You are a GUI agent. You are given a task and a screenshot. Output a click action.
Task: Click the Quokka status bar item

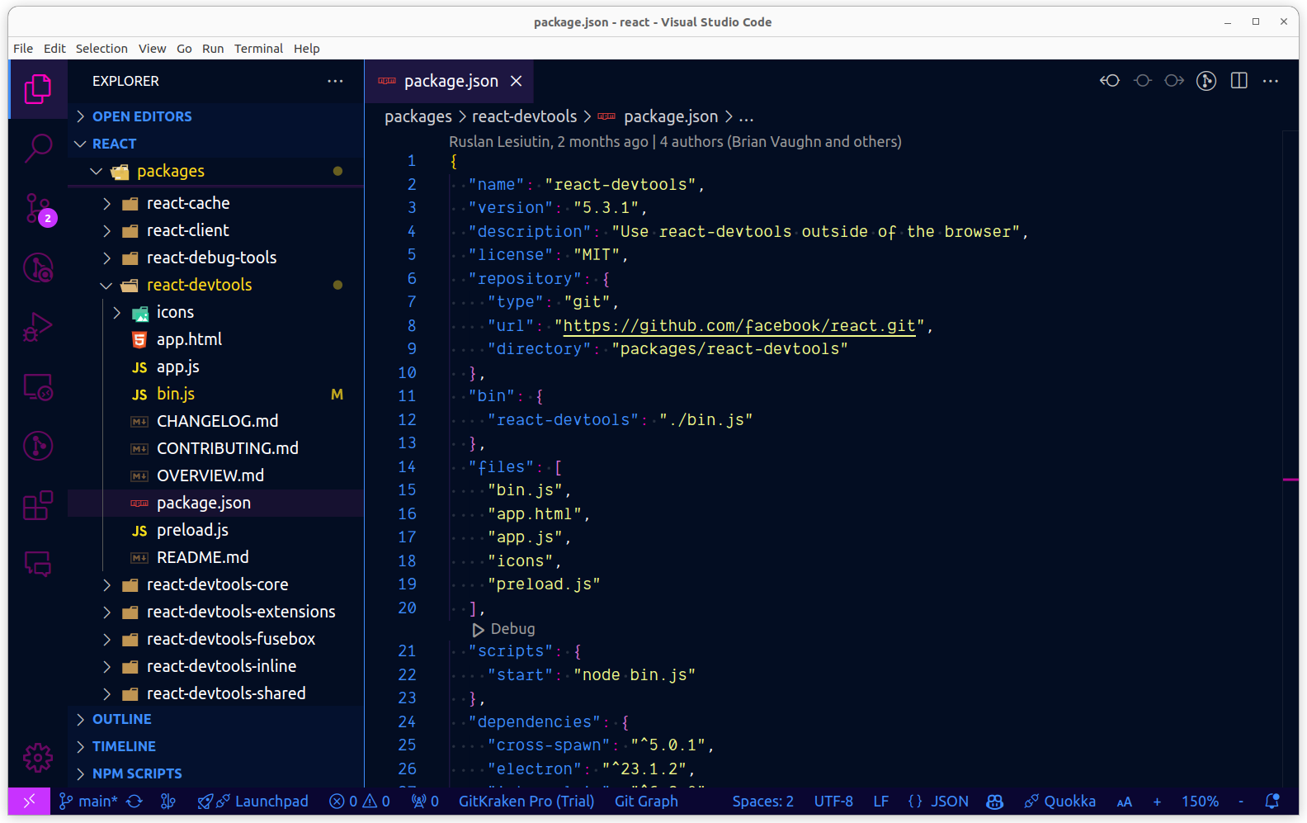coord(1060,801)
